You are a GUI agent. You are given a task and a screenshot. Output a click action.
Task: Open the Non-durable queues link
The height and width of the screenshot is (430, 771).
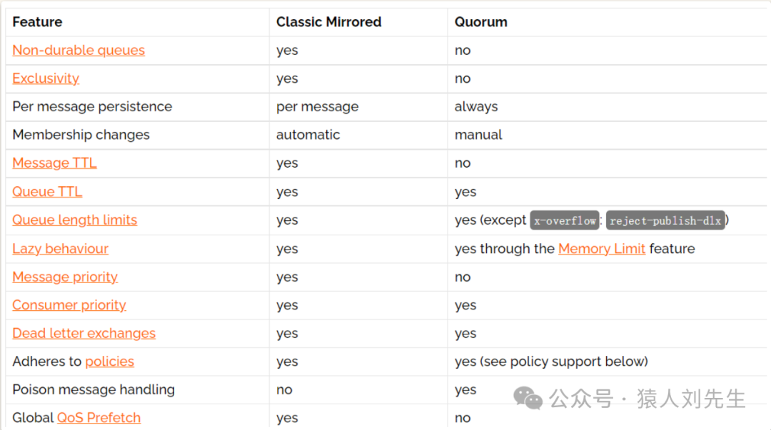[x=79, y=50]
